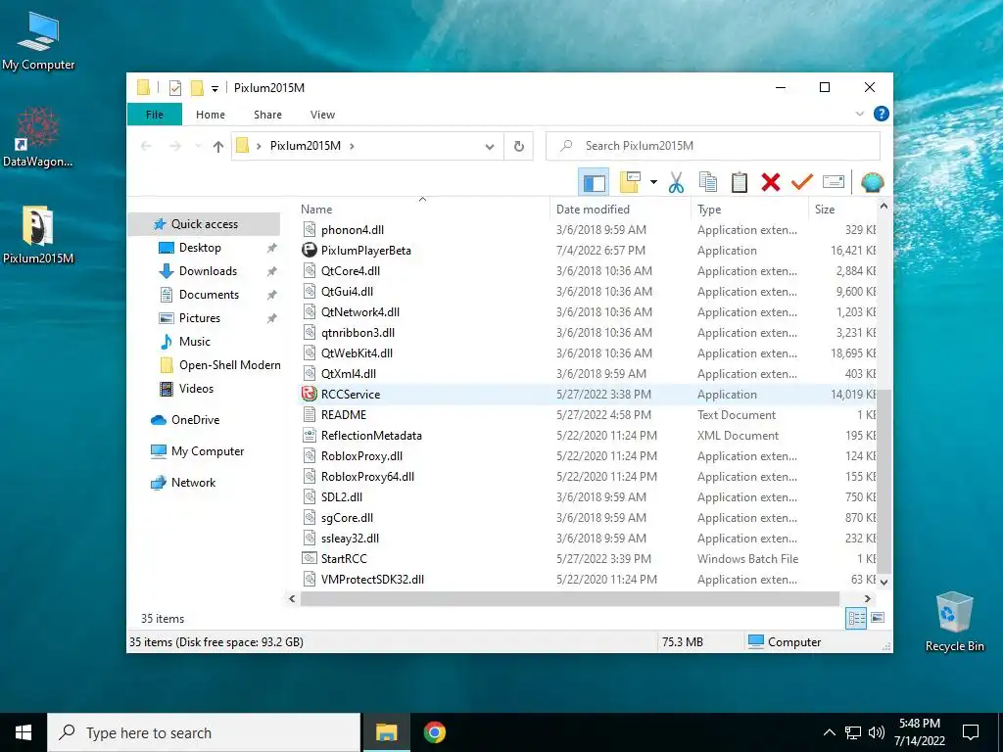The image size is (1003, 752).
Task: Select the StartRCC batch file
Action: [x=344, y=559]
